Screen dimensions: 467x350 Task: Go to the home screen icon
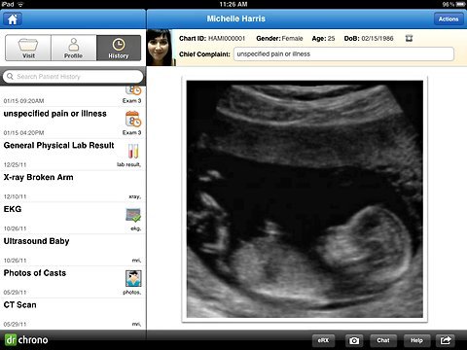pyautogui.click(x=13, y=19)
